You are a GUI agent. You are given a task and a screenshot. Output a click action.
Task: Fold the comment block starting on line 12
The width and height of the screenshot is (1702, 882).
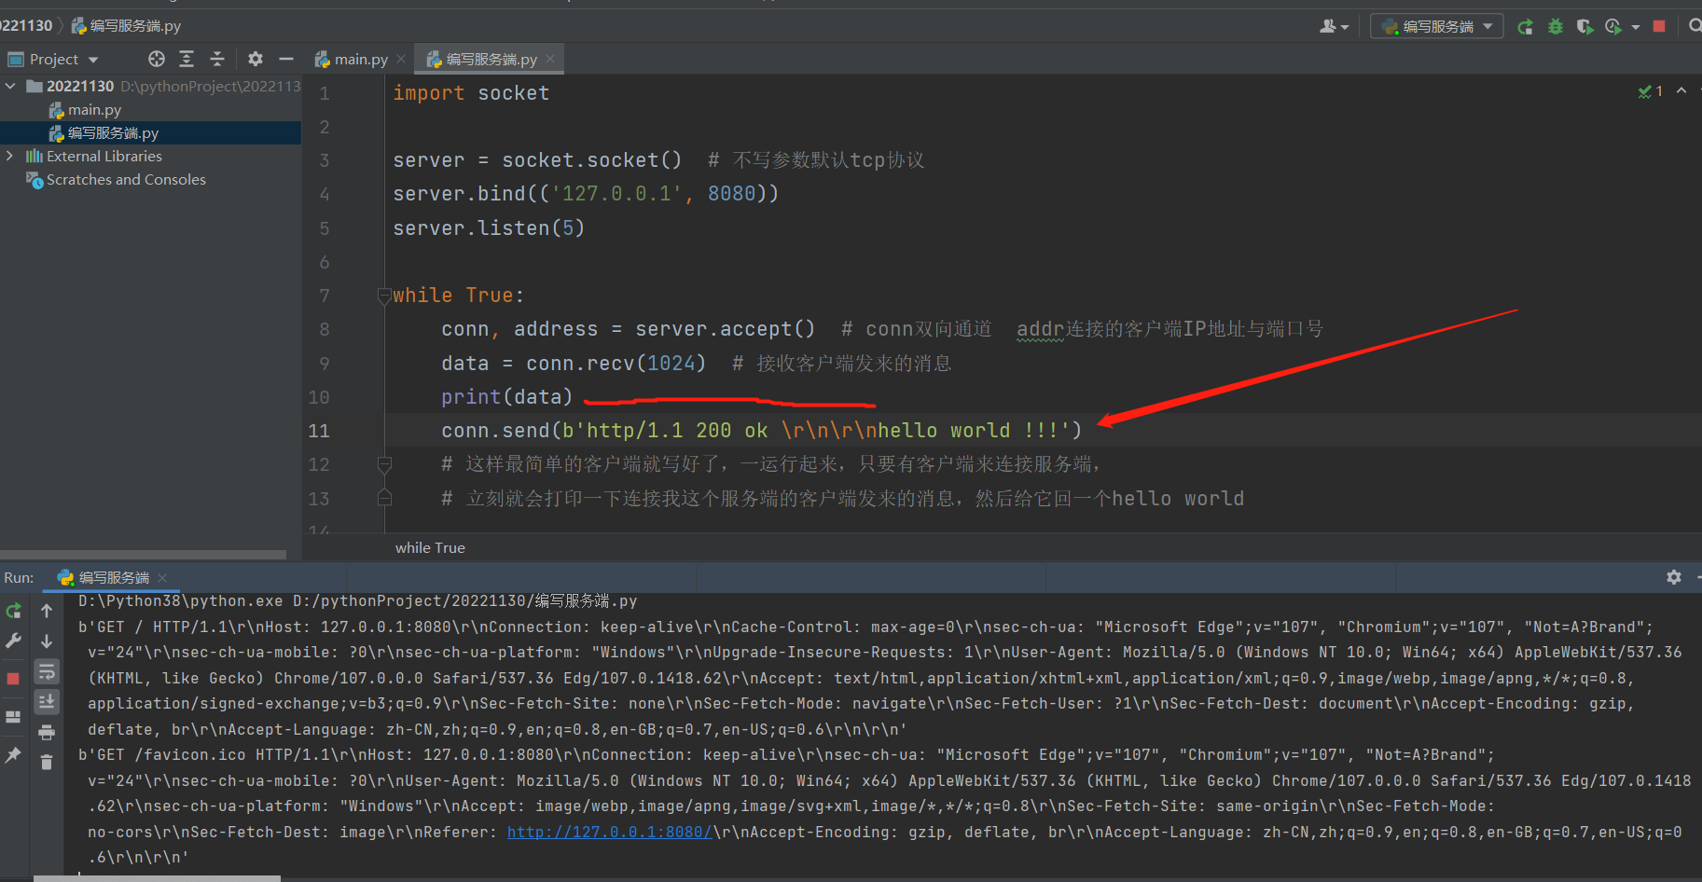pos(383,463)
